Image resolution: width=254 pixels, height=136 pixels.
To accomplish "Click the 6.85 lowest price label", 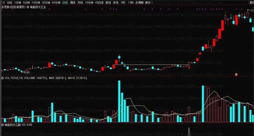I will click(27, 73).
